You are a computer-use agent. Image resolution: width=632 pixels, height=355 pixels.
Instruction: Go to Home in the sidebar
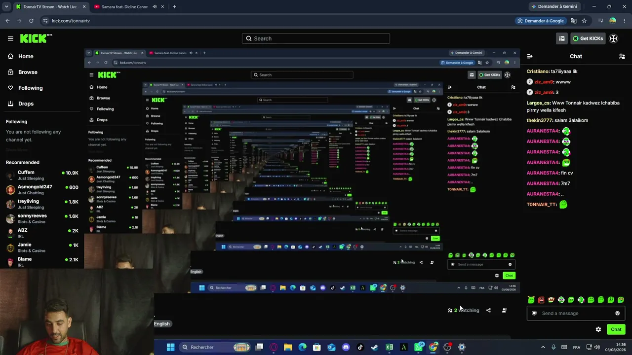[26, 56]
